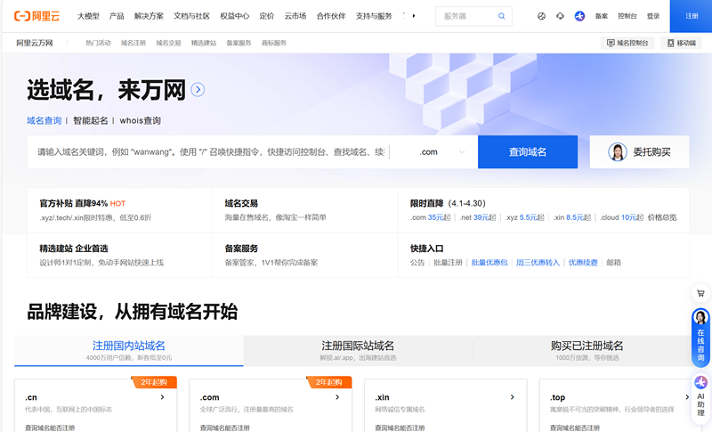Open 热门活动 in sub navigation
This screenshot has width=712, height=432.
[98, 43]
